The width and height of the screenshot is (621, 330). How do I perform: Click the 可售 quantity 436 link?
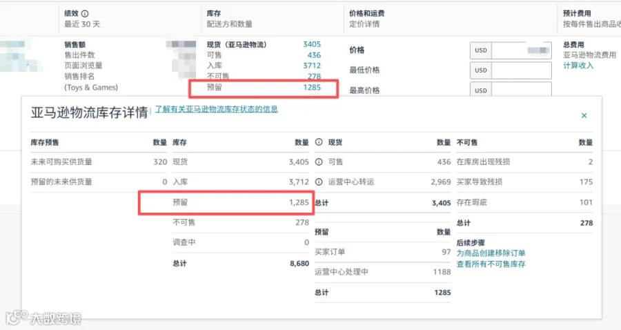pyautogui.click(x=314, y=55)
